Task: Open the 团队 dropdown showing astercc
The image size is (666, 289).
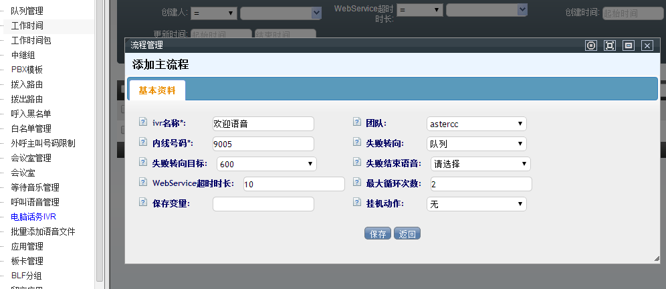Action: 476,124
